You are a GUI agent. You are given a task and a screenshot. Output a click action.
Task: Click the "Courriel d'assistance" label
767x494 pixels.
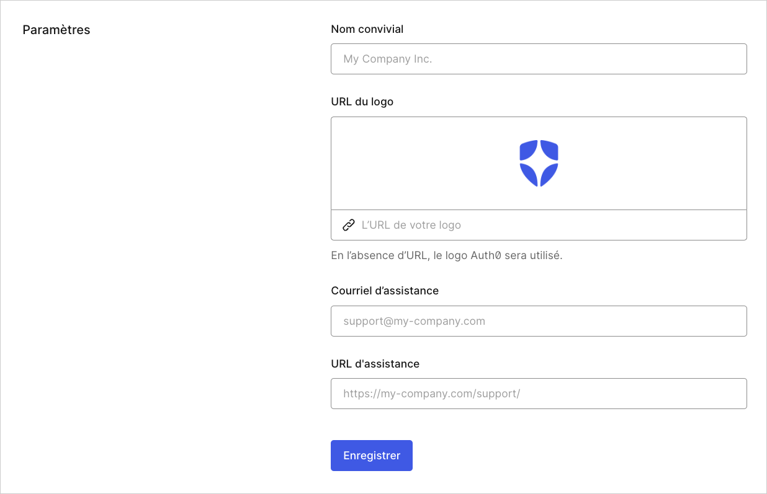tap(385, 291)
